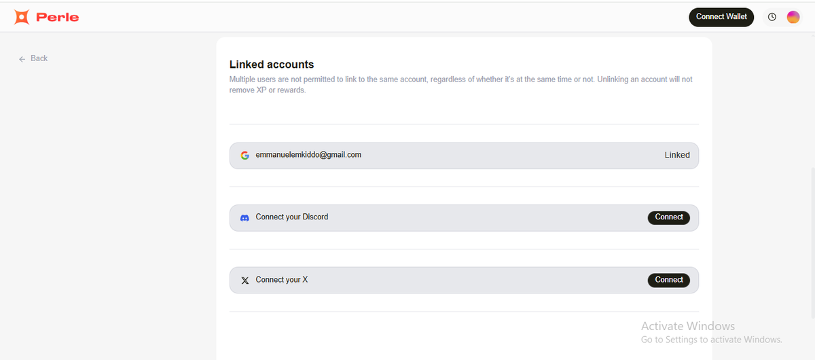Connect your Discord account
Screen dimensions: 815x360
tap(669, 217)
